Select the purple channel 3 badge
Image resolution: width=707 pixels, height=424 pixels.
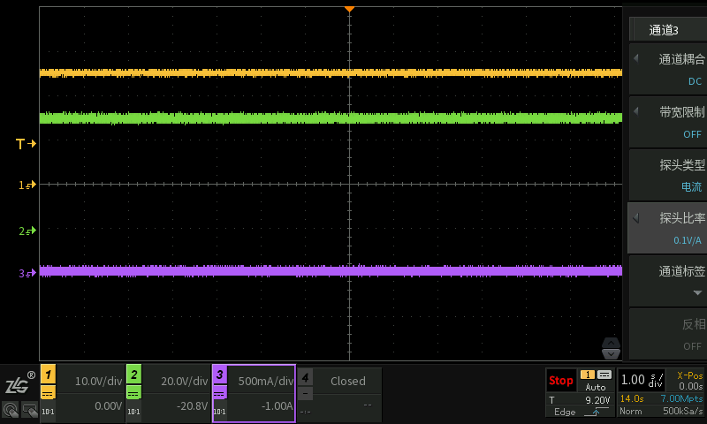[x=219, y=374]
